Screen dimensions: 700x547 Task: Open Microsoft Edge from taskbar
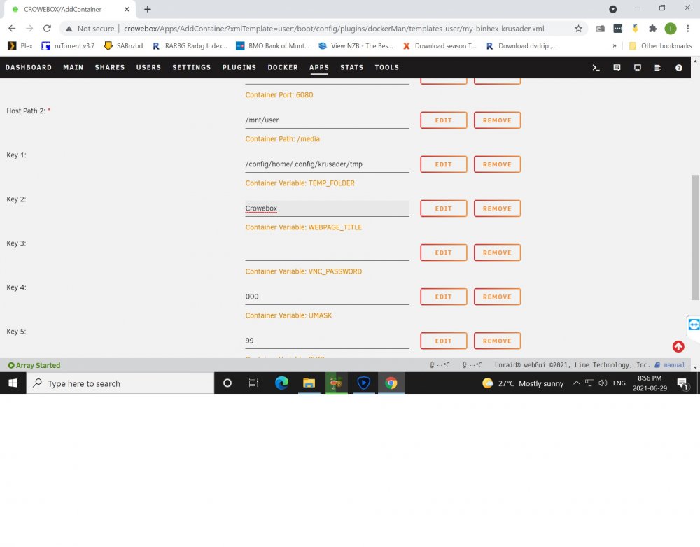click(281, 383)
